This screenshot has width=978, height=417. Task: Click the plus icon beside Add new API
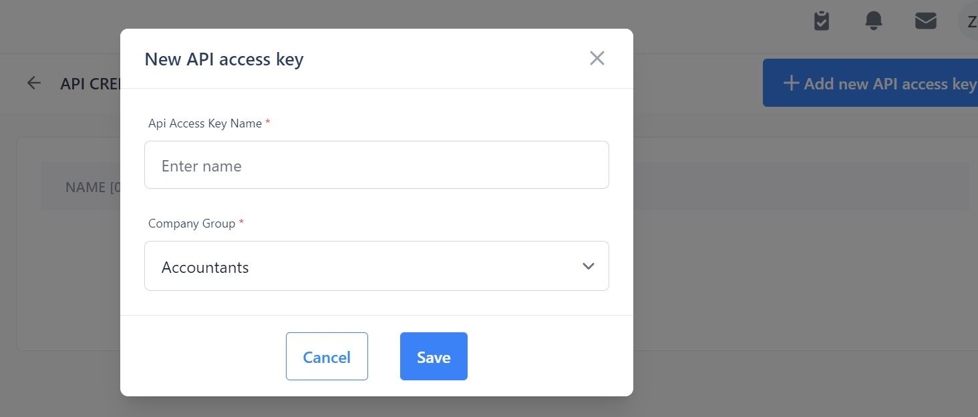(791, 83)
